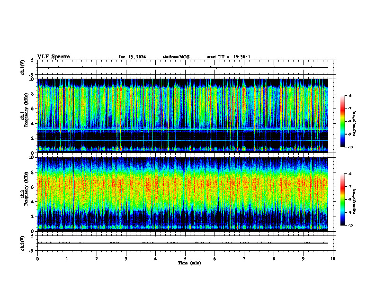This screenshot has width=375, height=290.
Task: Click the "5" voltage tick on ch.3(V) axis
Action: [x=32, y=236]
